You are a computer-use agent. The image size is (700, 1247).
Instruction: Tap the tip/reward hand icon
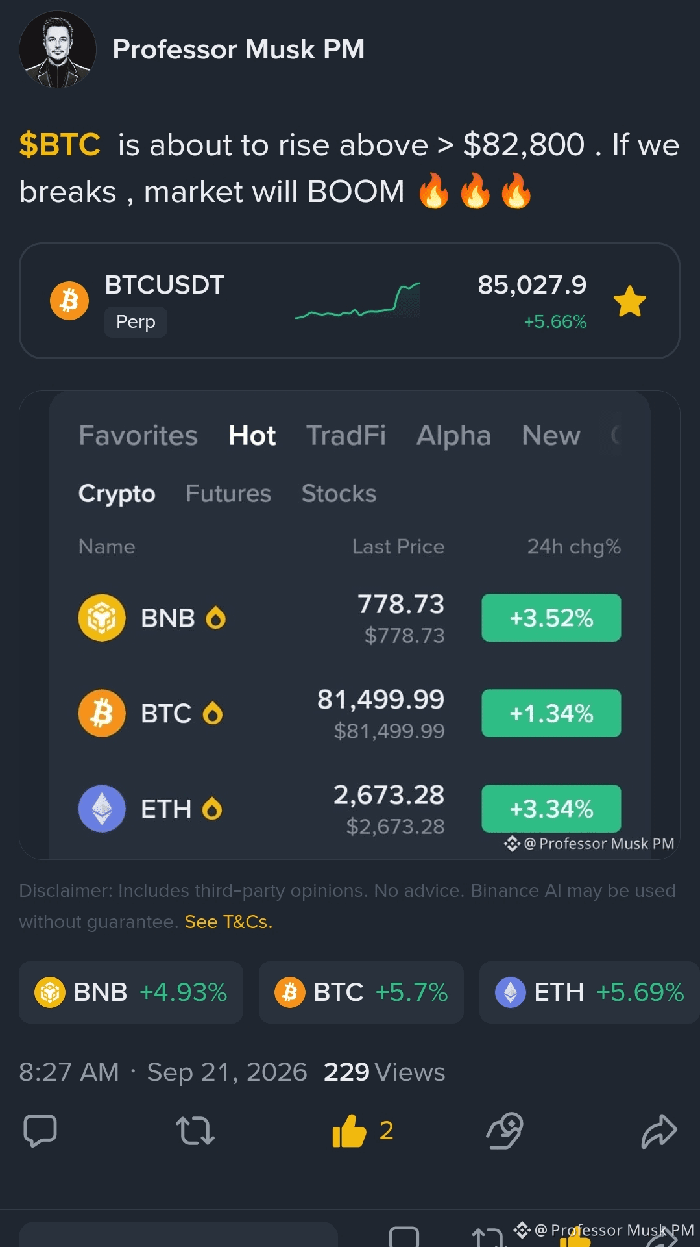[505, 1131]
